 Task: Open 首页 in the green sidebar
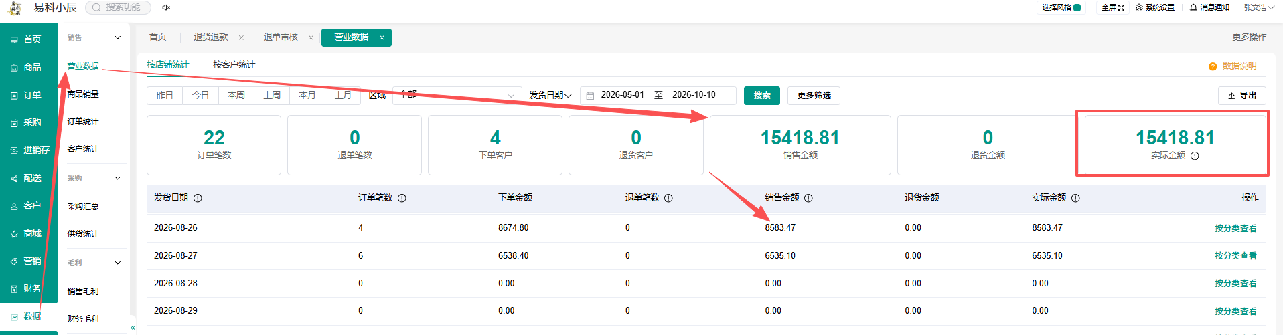26,39
